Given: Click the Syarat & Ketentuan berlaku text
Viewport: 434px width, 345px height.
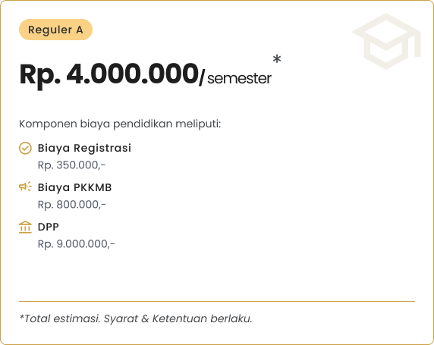Looking at the screenshot, I should click(178, 318).
